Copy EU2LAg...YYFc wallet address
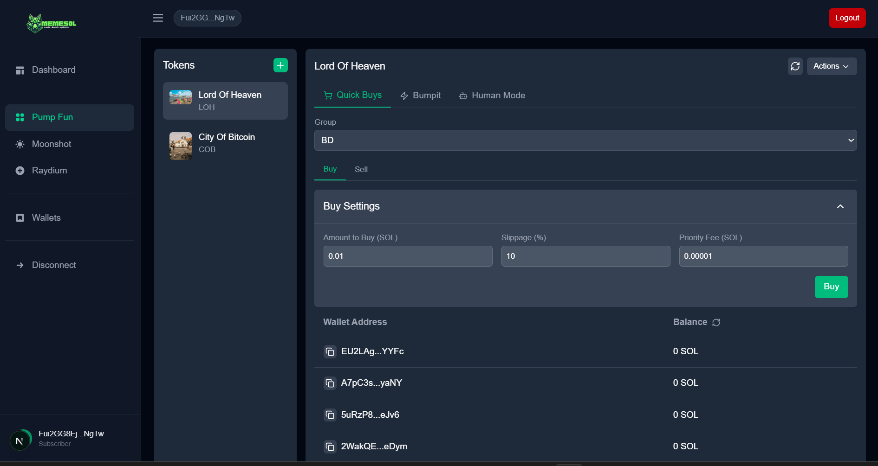Image resolution: width=878 pixels, height=466 pixels. coord(330,351)
